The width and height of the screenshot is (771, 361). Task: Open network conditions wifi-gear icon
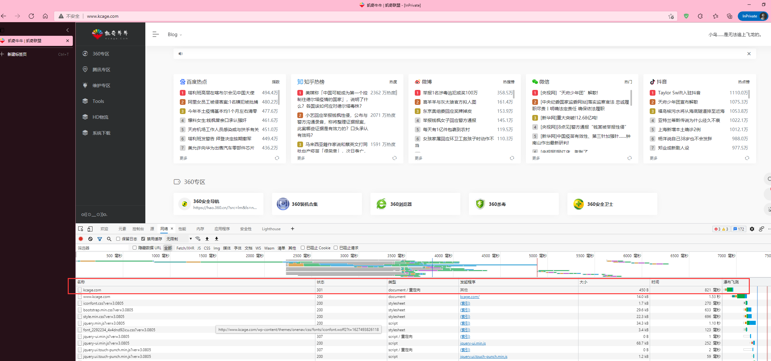coord(198,239)
